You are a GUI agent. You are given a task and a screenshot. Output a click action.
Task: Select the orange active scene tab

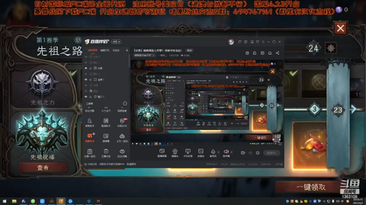point(93,50)
